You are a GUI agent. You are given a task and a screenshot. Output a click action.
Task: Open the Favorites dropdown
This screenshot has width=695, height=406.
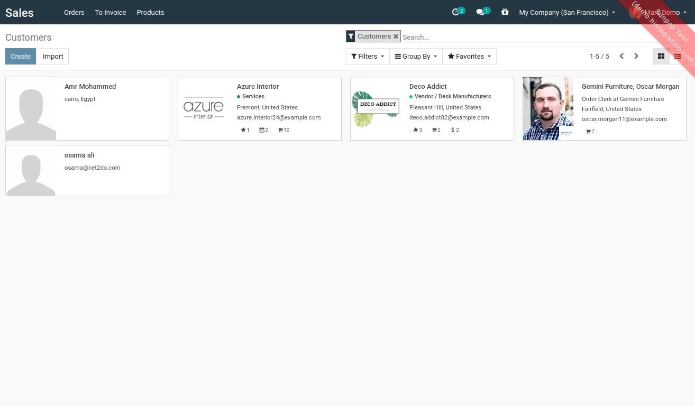(x=469, y=56)
